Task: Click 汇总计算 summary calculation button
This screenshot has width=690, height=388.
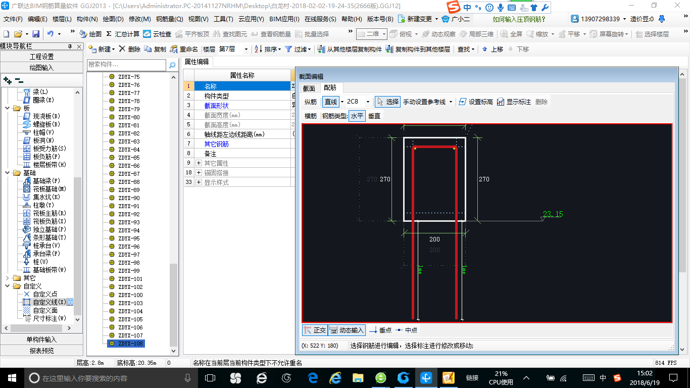Action: 122,34
